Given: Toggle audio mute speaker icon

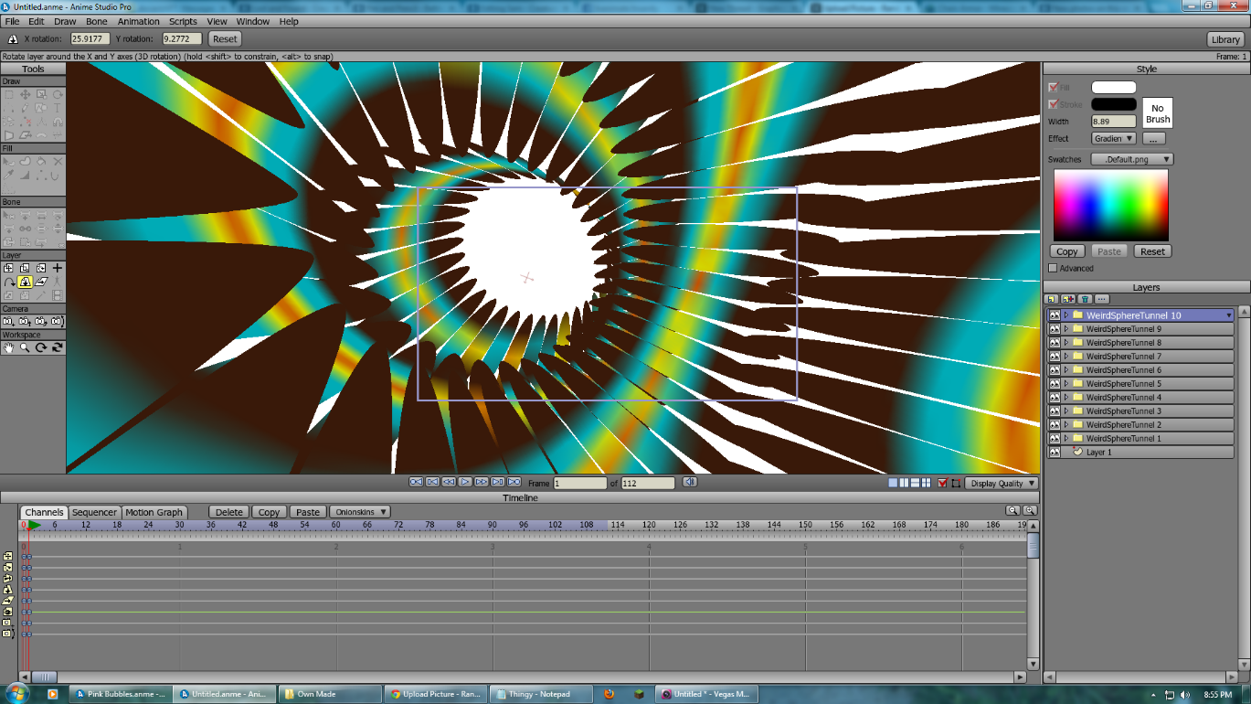Looking at the screenshot, I should coord(690,482).
